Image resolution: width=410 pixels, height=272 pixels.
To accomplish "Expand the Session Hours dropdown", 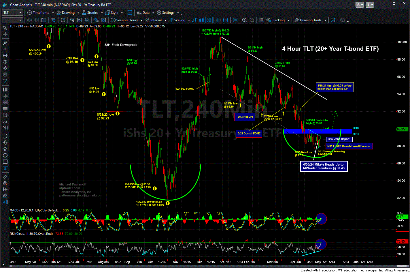I will (141, 20).
